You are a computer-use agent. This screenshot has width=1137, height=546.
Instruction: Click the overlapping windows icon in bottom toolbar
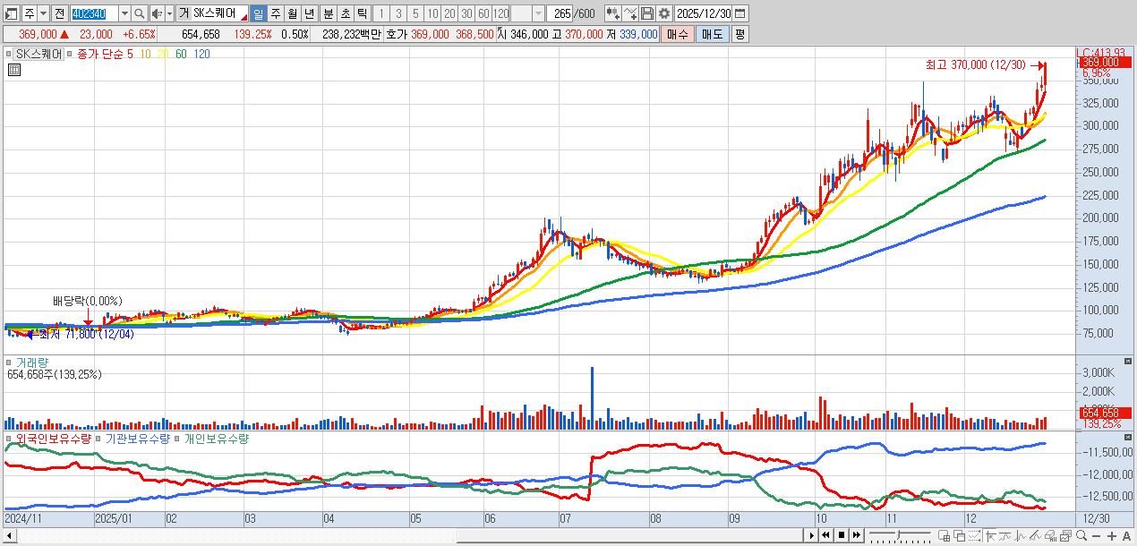click(959, 535)
